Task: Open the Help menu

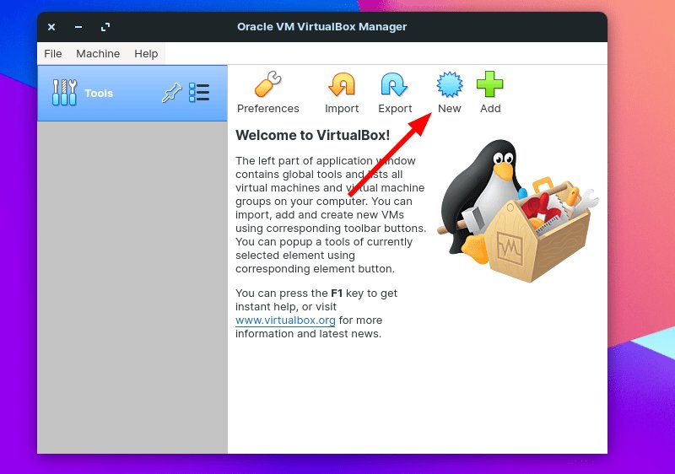Action: tap(146, 53)
